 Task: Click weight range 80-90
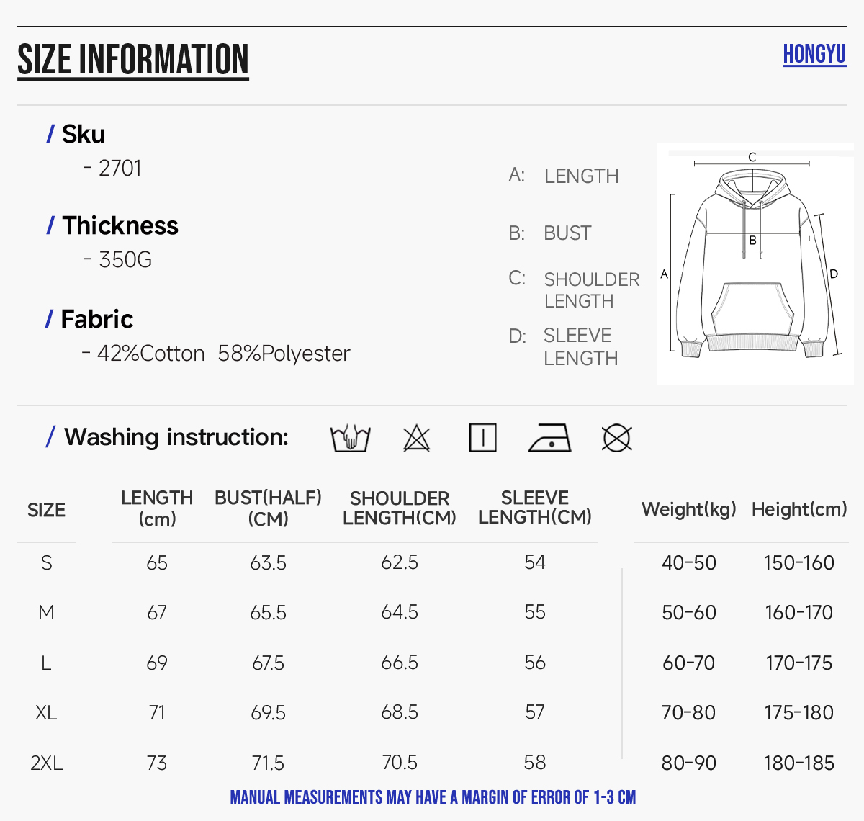click(x=689, y=763)
